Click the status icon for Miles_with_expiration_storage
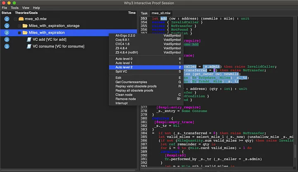Image resolution: width=298 pixels, height=172 pixels. (7, 26)
